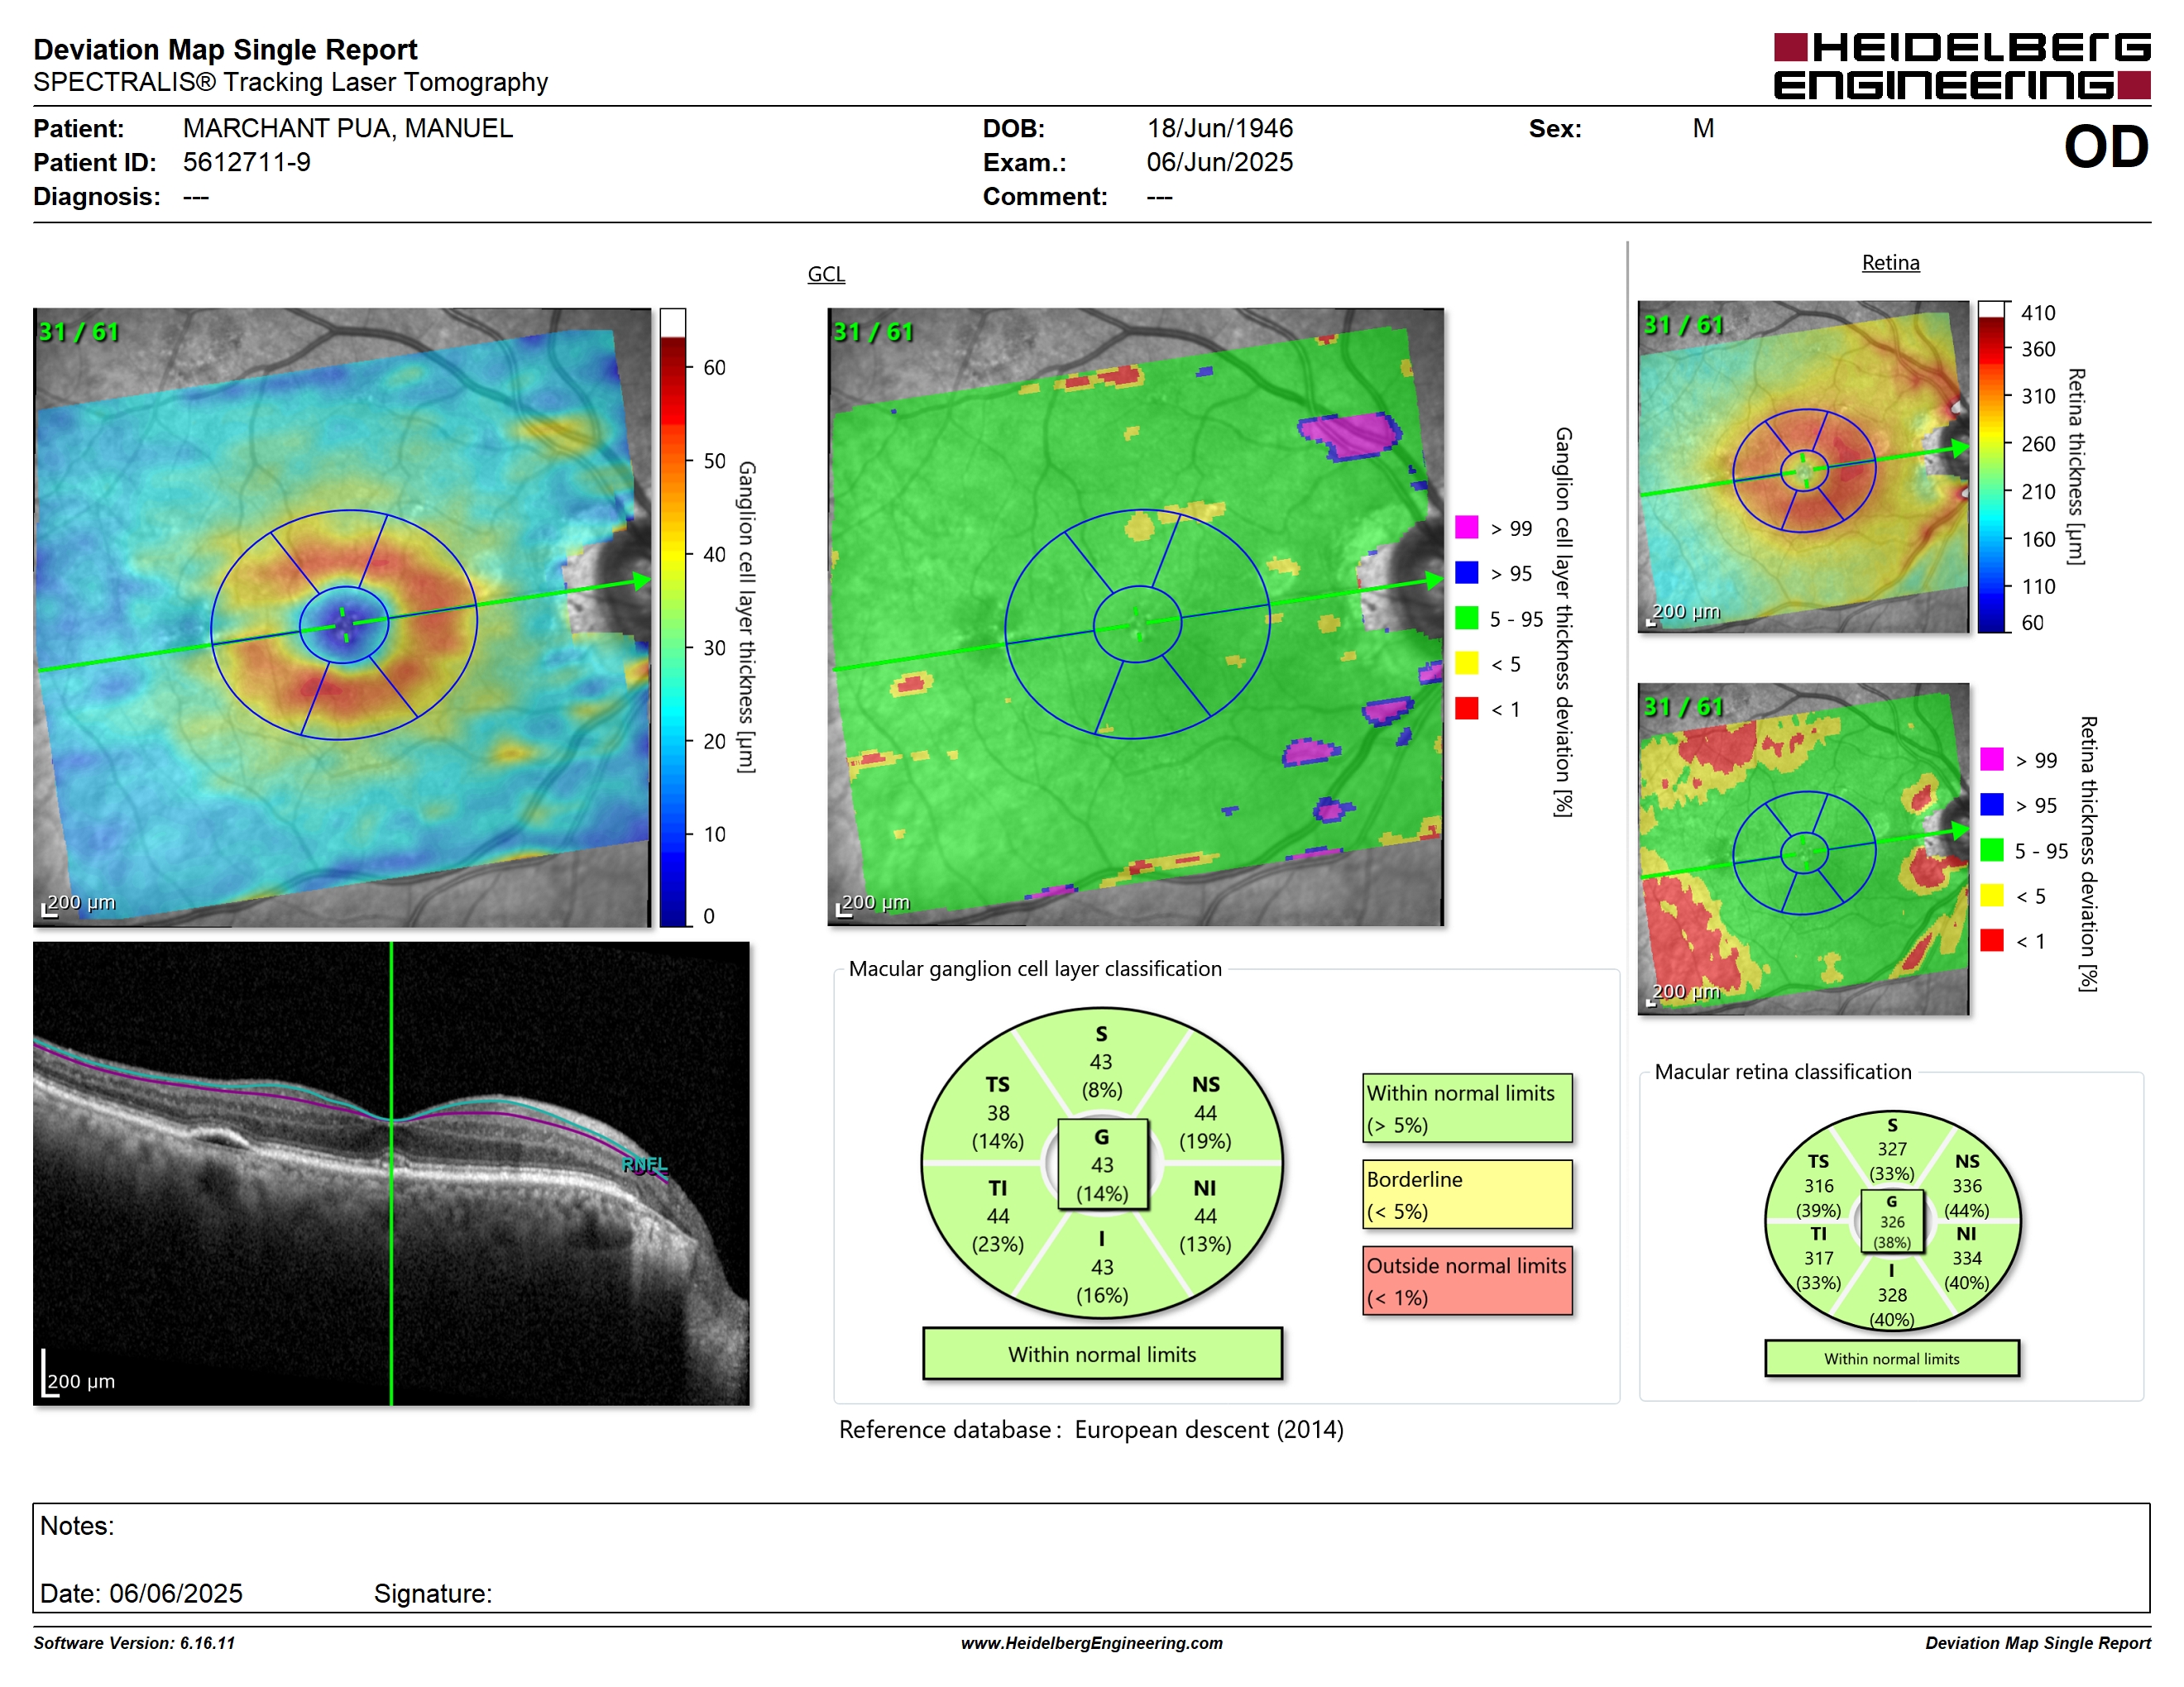The height and width of the screenshot is (1687, 2184).
Task: Select the OCT B-scan cross-section image
Action: click(391, 1173)
